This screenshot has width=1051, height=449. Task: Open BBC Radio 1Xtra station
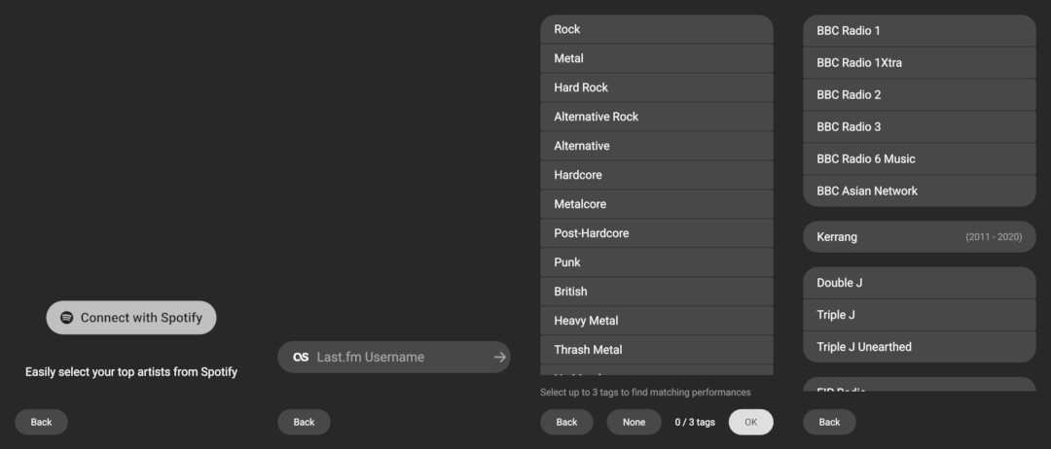coord(920,63)
